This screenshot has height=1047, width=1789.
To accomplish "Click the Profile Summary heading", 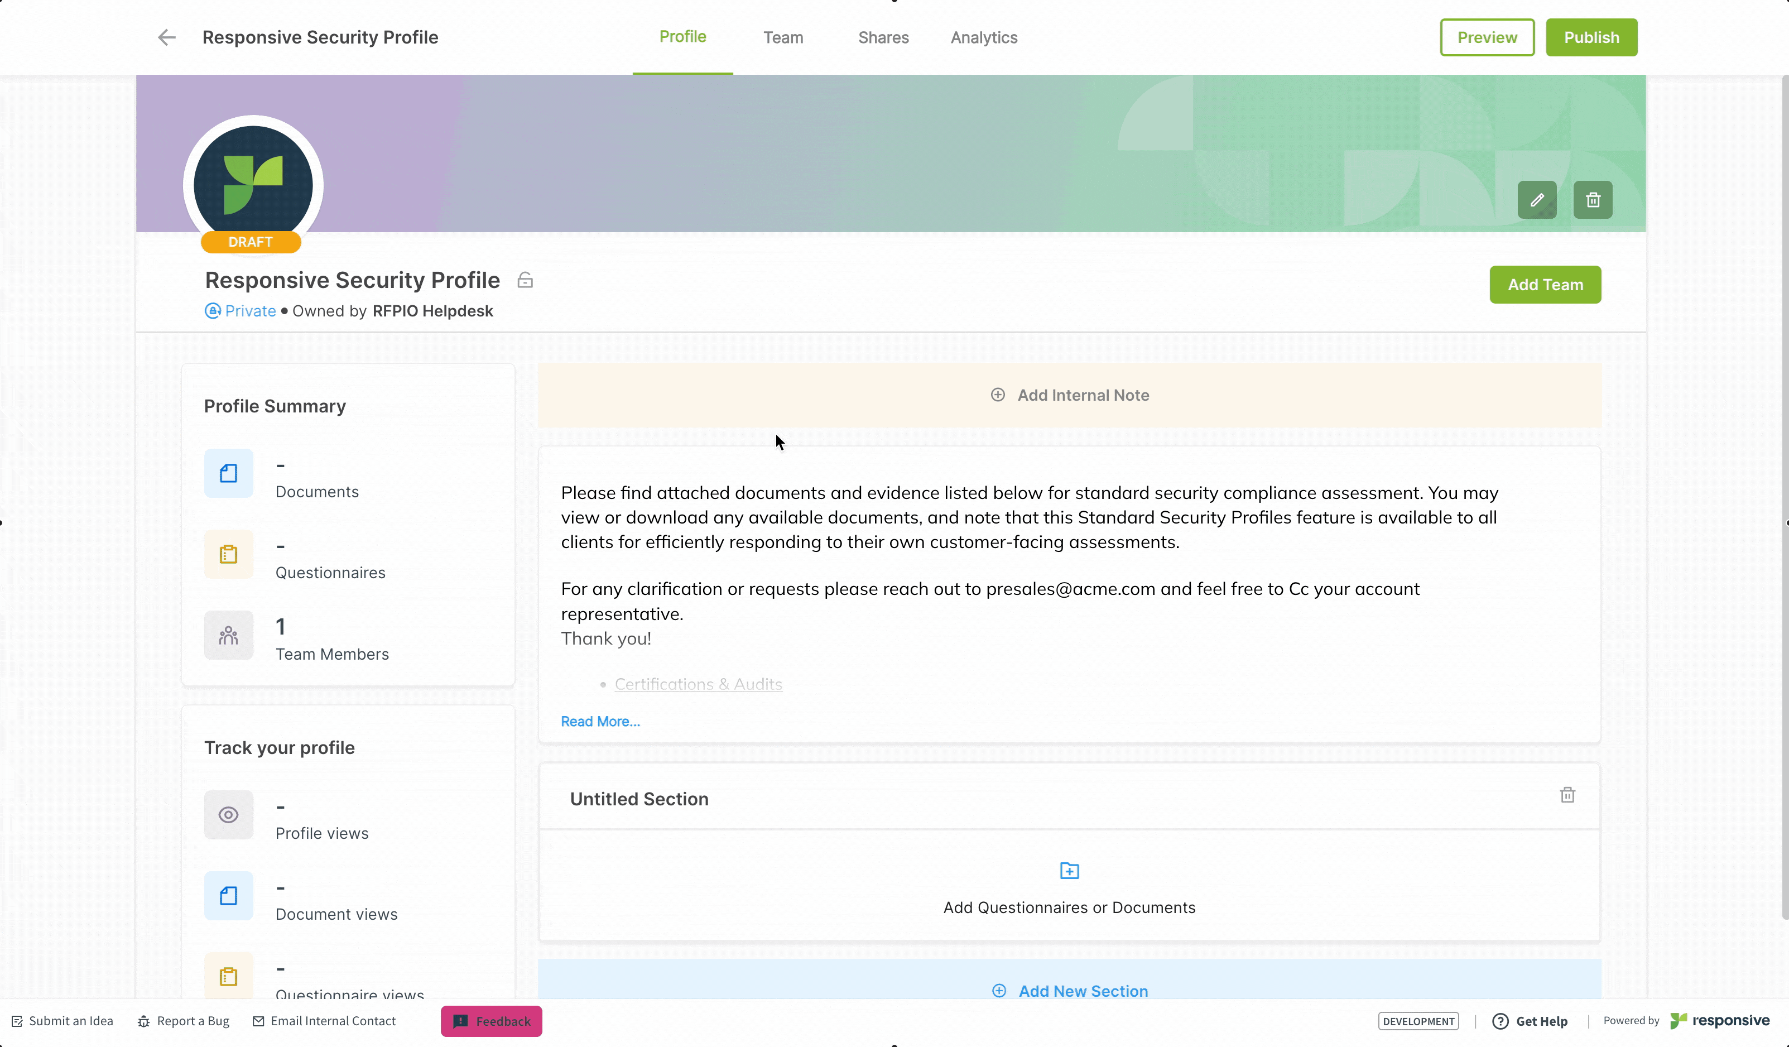I will [275, 406].
